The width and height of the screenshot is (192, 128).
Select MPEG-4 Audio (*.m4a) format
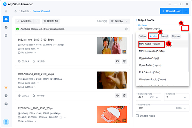coord(162,51)
